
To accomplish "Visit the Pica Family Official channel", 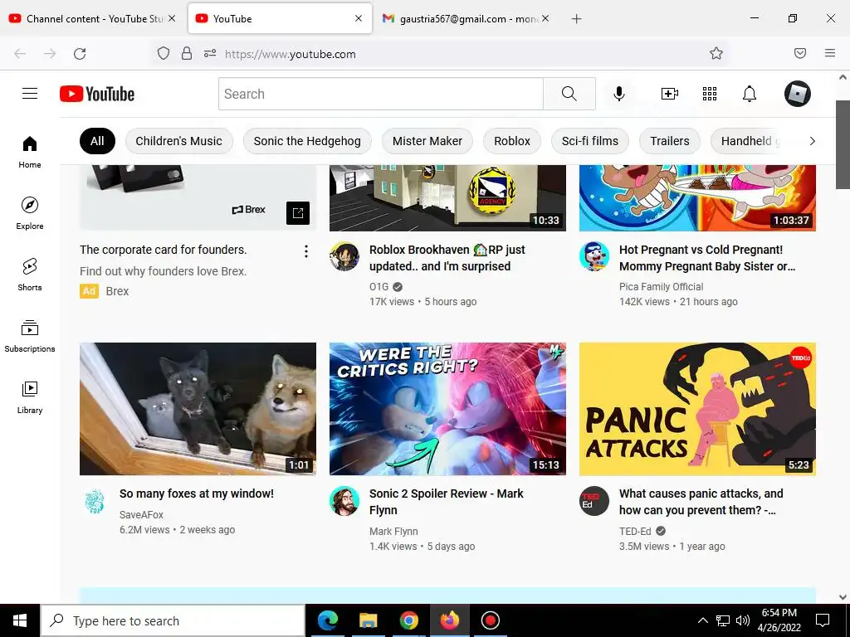I will (x=661, y=286).
